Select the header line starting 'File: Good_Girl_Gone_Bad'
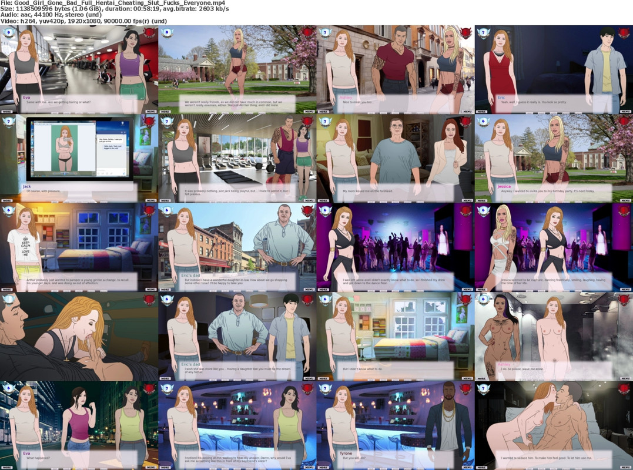Image resolution: width=633 pixels, height=470 pixels. tap(113, 3)
